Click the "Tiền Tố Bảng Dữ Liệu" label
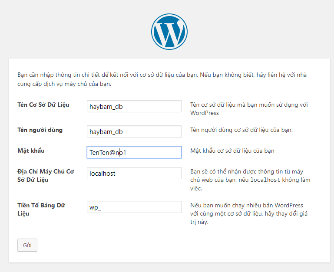The image size is (334, 272). (x=41, y=210)
